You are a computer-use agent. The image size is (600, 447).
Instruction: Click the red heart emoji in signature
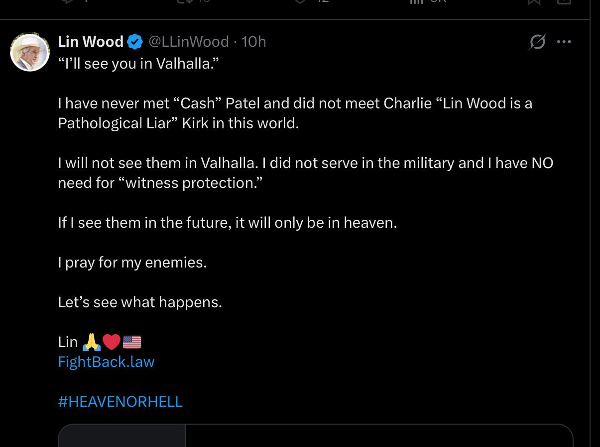(112, 342)
